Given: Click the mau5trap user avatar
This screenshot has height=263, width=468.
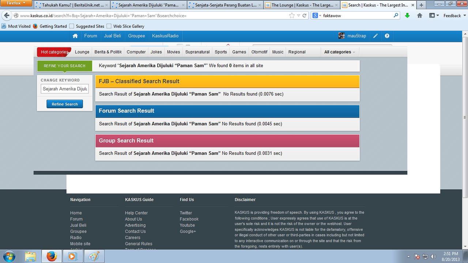Looking at the screenshot, I should [341, 36].
